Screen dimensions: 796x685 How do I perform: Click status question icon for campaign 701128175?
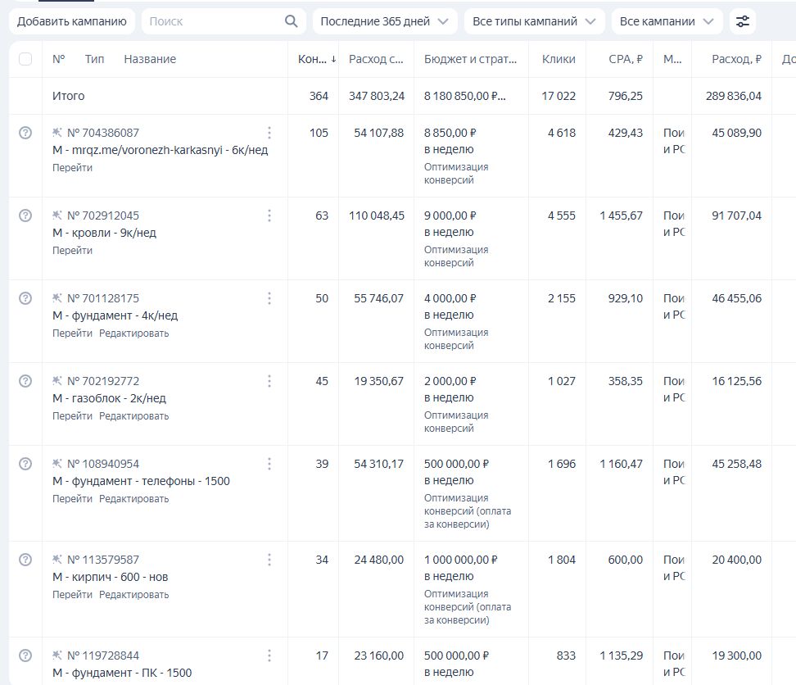click(x=25, y=298)
